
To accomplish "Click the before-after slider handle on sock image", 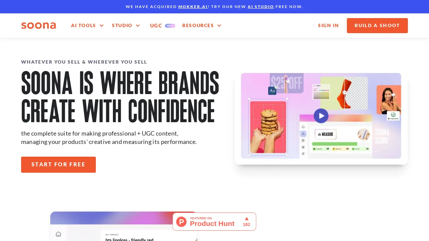I will tap(345, 92).
